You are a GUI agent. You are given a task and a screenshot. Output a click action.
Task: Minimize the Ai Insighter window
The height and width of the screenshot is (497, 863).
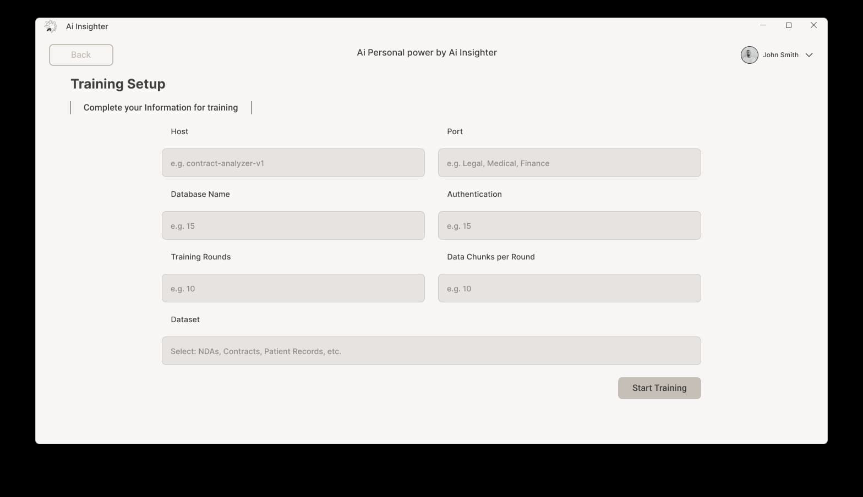tap(763, 25)
